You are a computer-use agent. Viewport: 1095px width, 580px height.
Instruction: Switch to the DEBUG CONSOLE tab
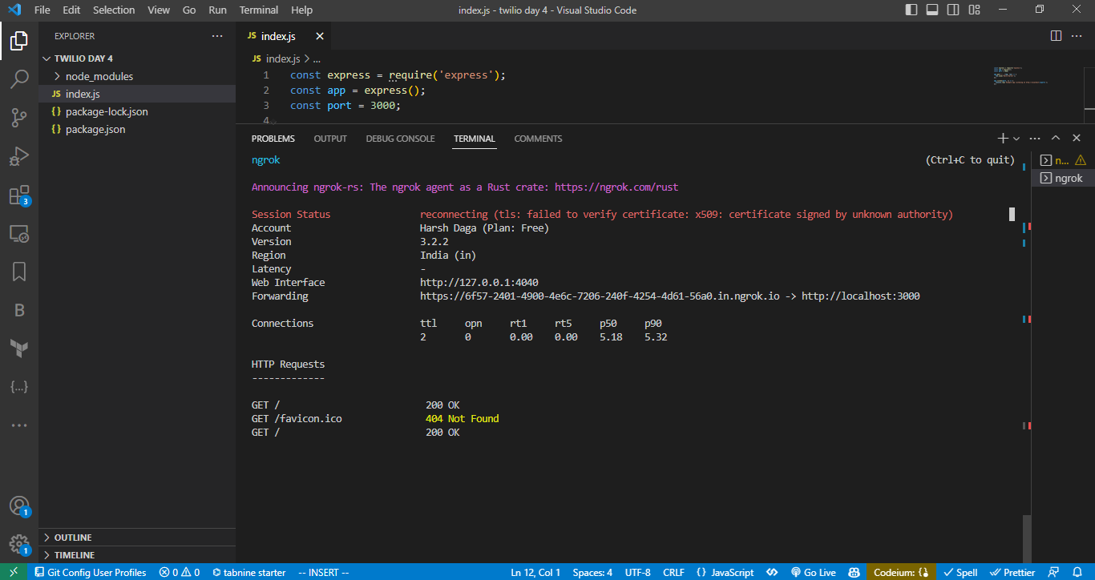[x=400, y=139]
